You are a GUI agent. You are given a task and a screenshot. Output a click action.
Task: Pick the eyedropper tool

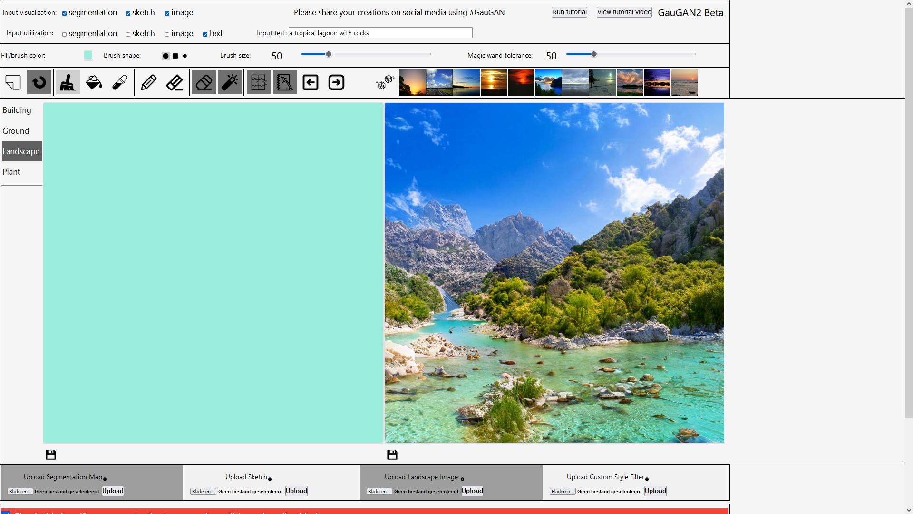(x=120, y=82)
